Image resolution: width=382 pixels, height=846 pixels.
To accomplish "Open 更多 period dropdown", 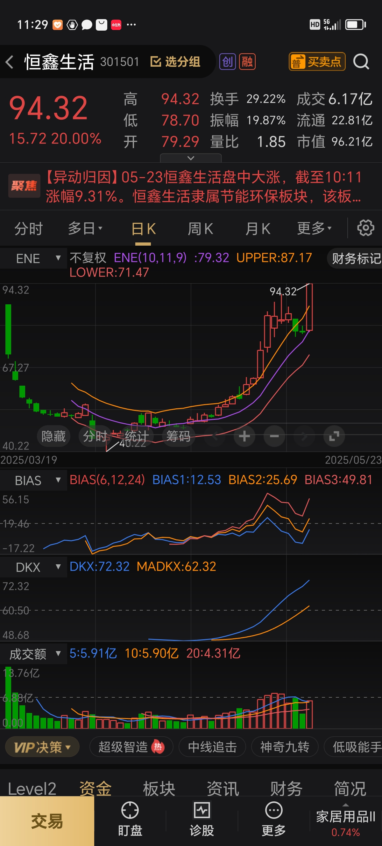I will 314,228.
